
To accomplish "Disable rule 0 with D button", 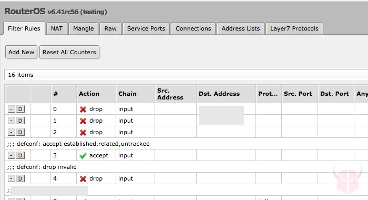I will click(20, 109).
